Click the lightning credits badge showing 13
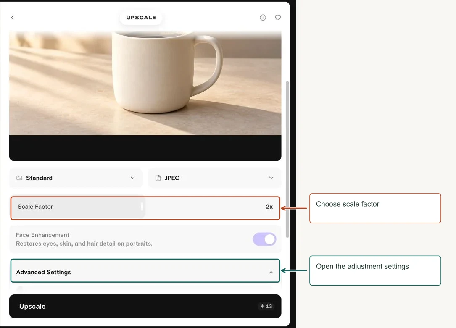456x328 pixels. (266, 306)
